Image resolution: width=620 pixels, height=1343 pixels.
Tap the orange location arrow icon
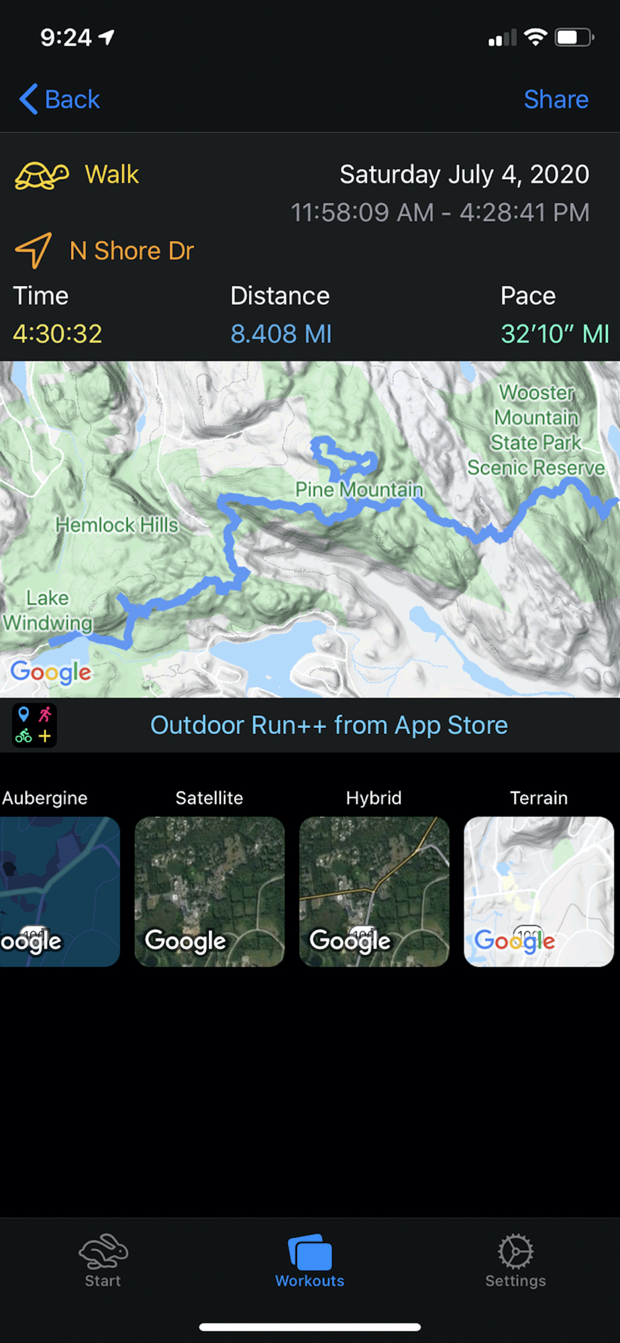click(x=34, y=250)
